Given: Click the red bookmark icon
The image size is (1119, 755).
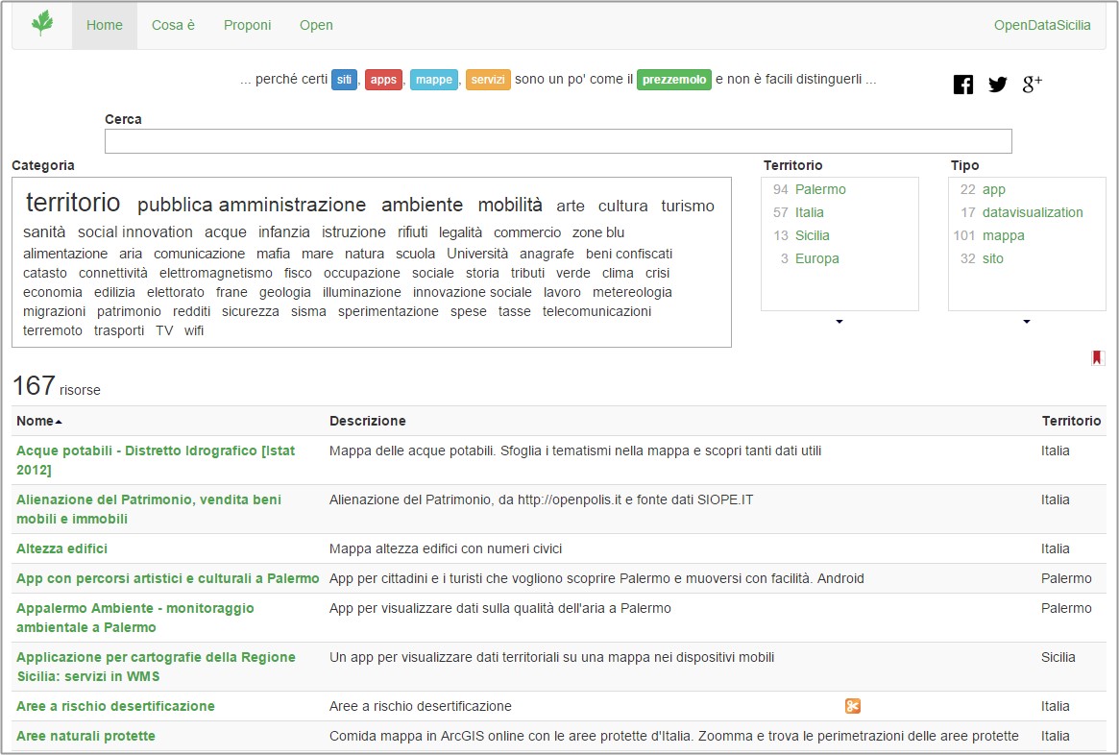Looking at the screenshot, I should (x=1097, y=358).
